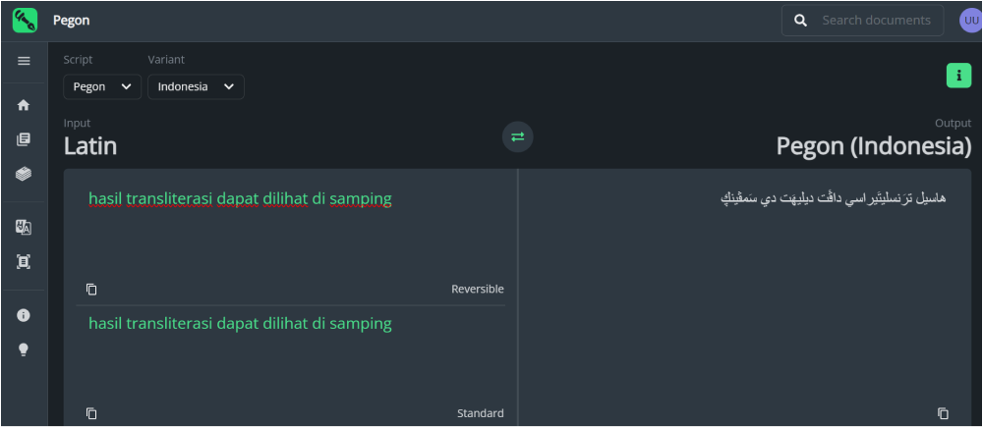Click in the Search documents field
The height and width of the screenshot is (428, 983).
click(876, 20)
